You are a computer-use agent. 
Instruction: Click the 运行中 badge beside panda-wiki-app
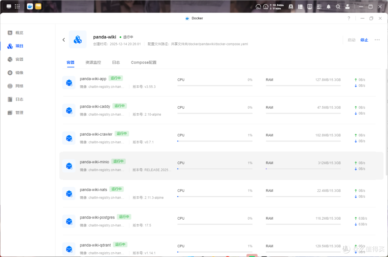(116, 78)
